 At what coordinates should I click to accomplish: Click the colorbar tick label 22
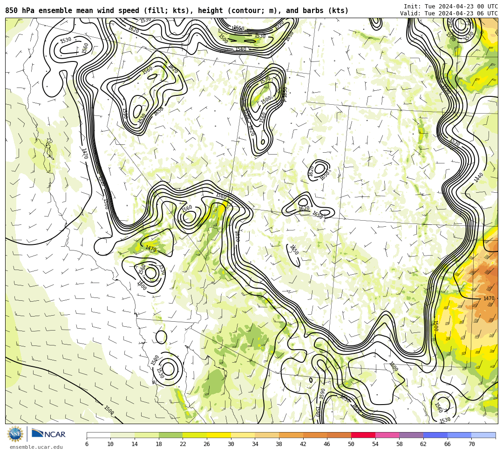pos(183,444)
